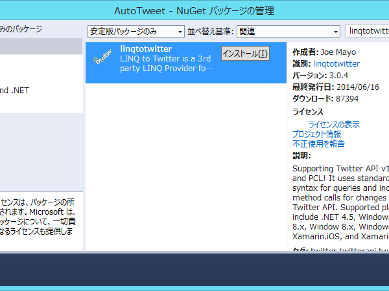Image resolution: width=389 pixels, height=291 pixels.
Task: Open the linqtotwitter identifier link
Action: pyautogui.click(x=336, y=64)
